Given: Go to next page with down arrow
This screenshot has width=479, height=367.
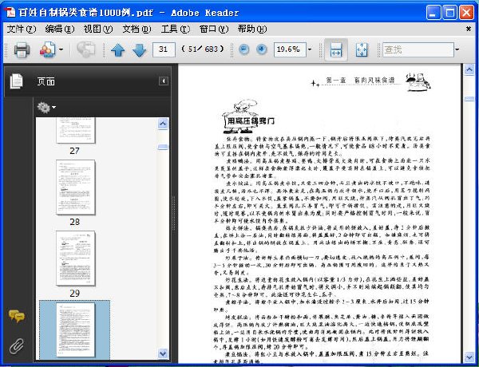Looking at the screenshot, I should click(139, 49).
